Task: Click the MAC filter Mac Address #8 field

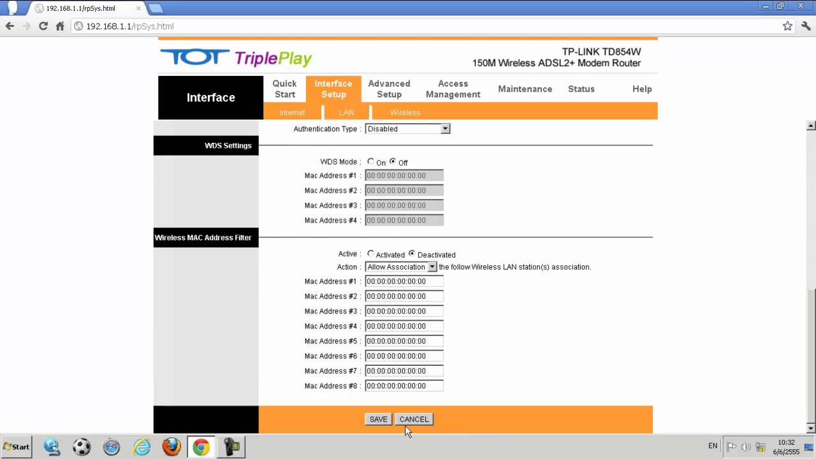Action: [404, 386]
